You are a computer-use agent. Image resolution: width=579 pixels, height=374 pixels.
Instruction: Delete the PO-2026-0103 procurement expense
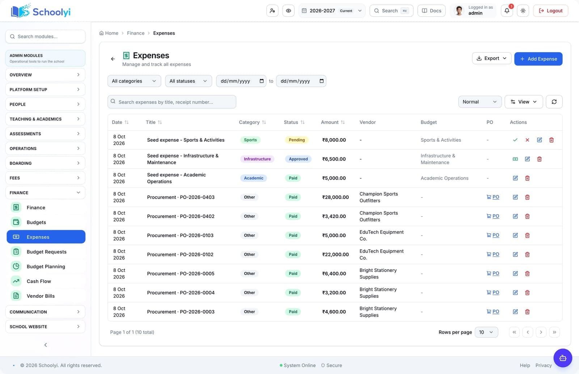527,235
